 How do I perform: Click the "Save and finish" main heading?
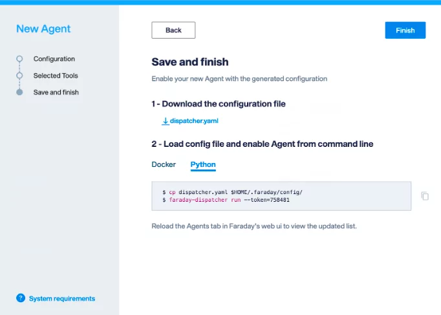pyautogui.click(x=189, y=62)
